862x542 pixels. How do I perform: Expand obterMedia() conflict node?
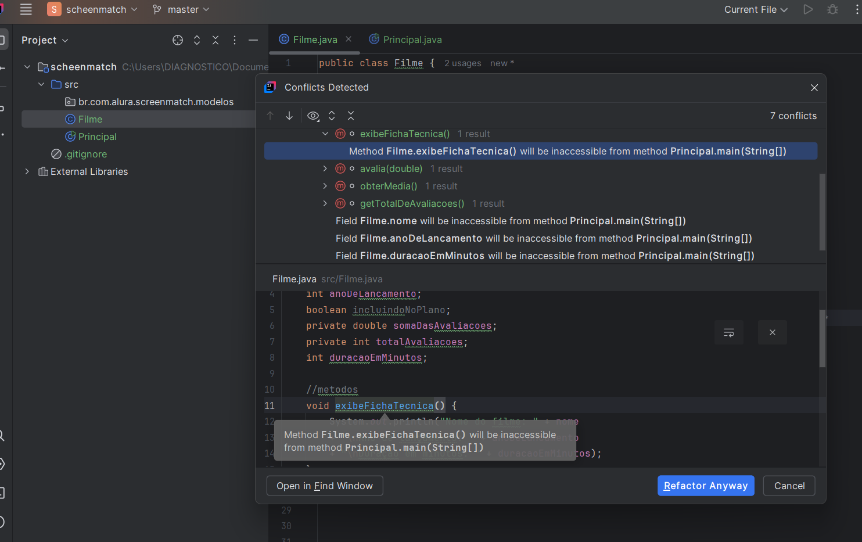pyautogui.click(x=325, y=186)
